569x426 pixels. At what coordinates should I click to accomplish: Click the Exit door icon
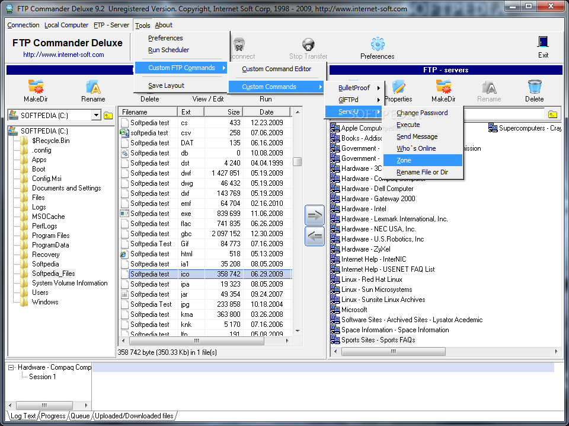coord(543,42)
